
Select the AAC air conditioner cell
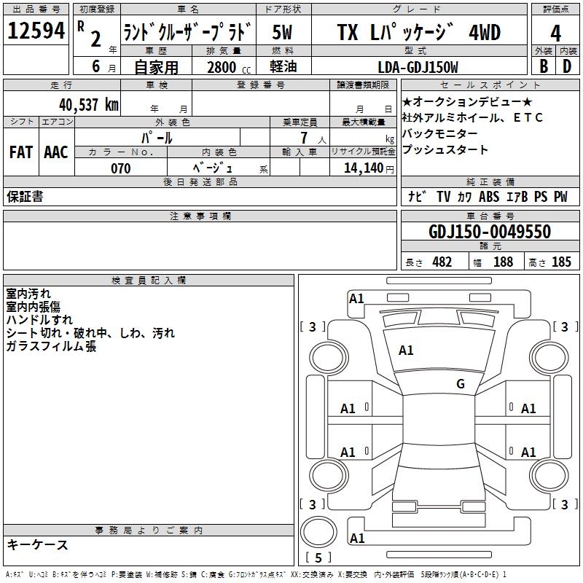coord(56,152)
